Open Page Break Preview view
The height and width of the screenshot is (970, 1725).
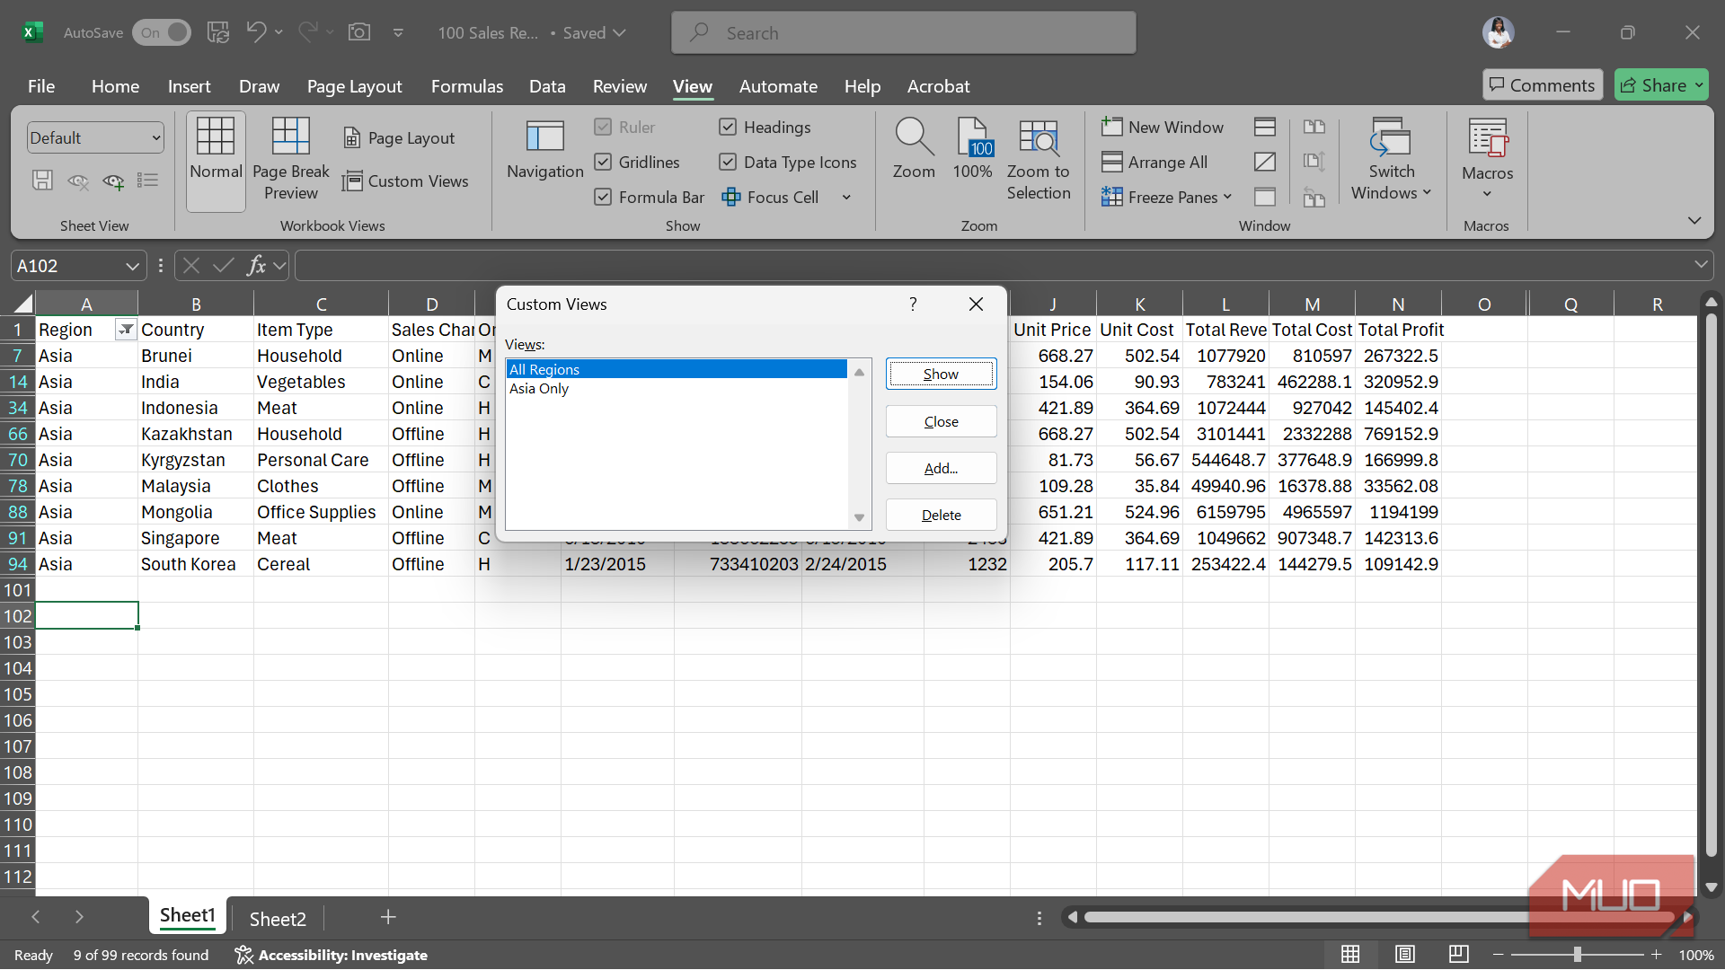pyautogui.click(x=291, y=160)
